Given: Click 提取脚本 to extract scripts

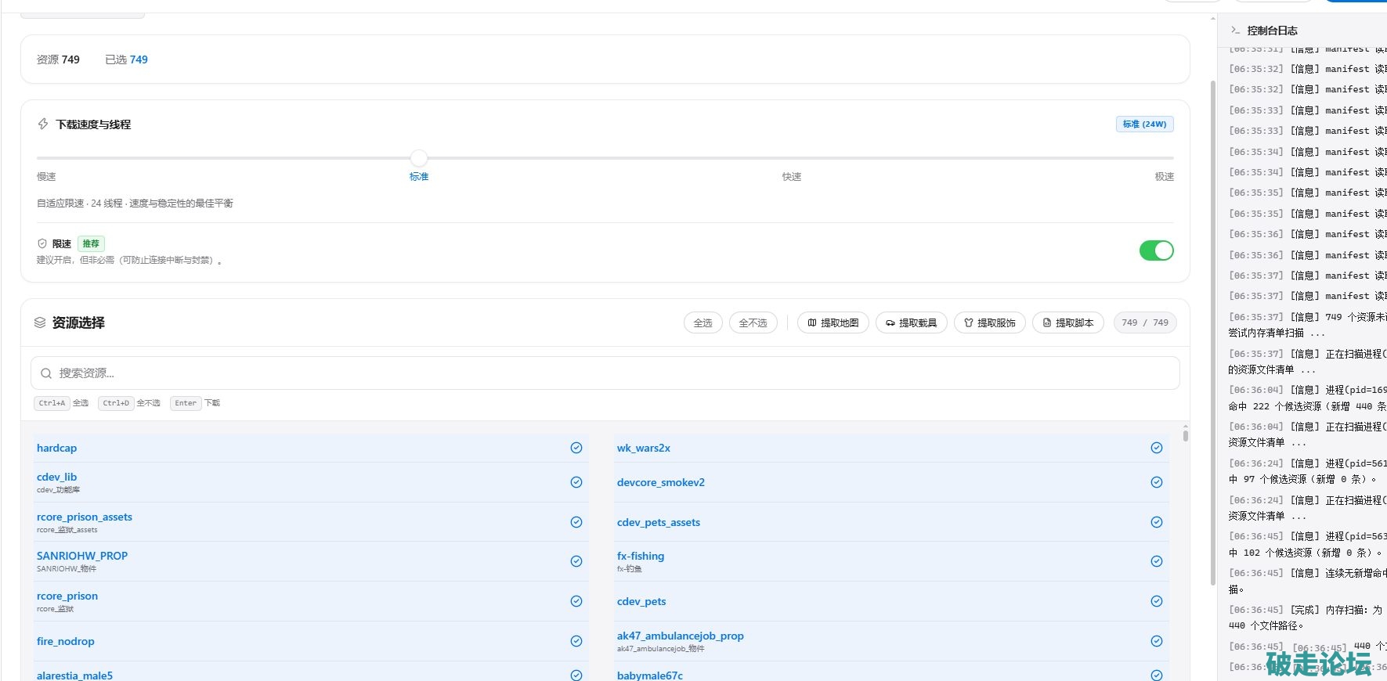Looking at the screenshot, I should (x=1068, y=322).
